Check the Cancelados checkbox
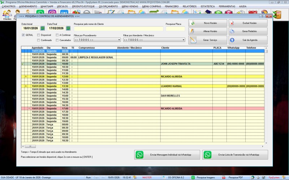The image size is (289, 180). 57,40
